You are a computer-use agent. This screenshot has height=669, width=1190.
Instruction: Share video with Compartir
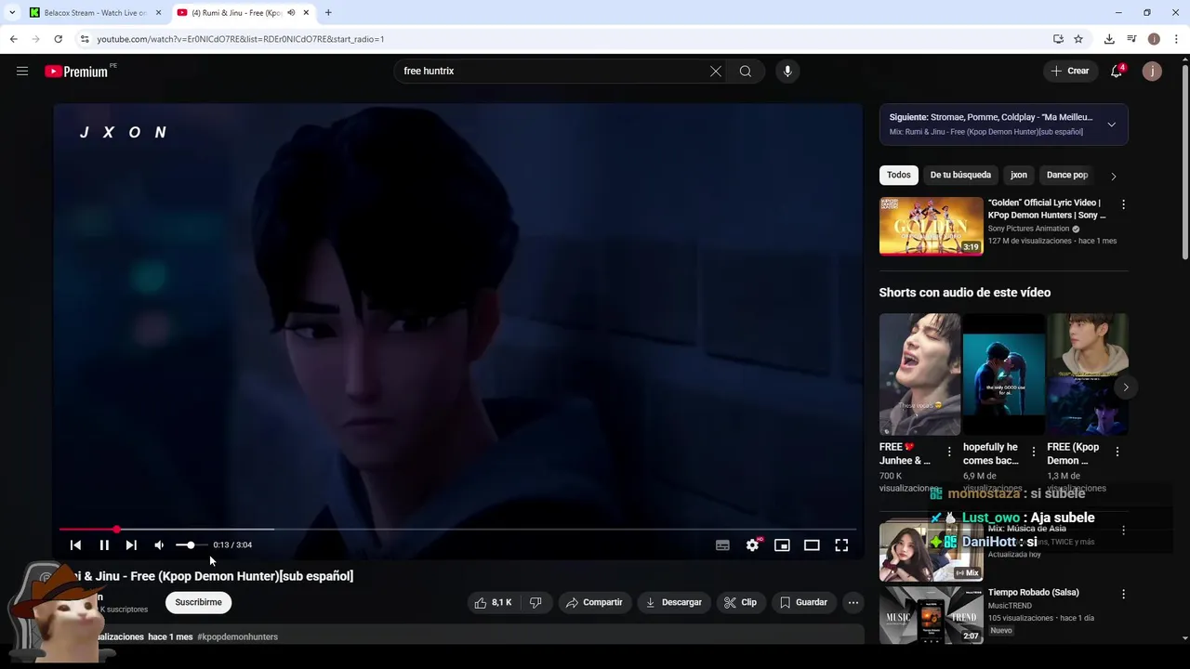coord(594,602)
